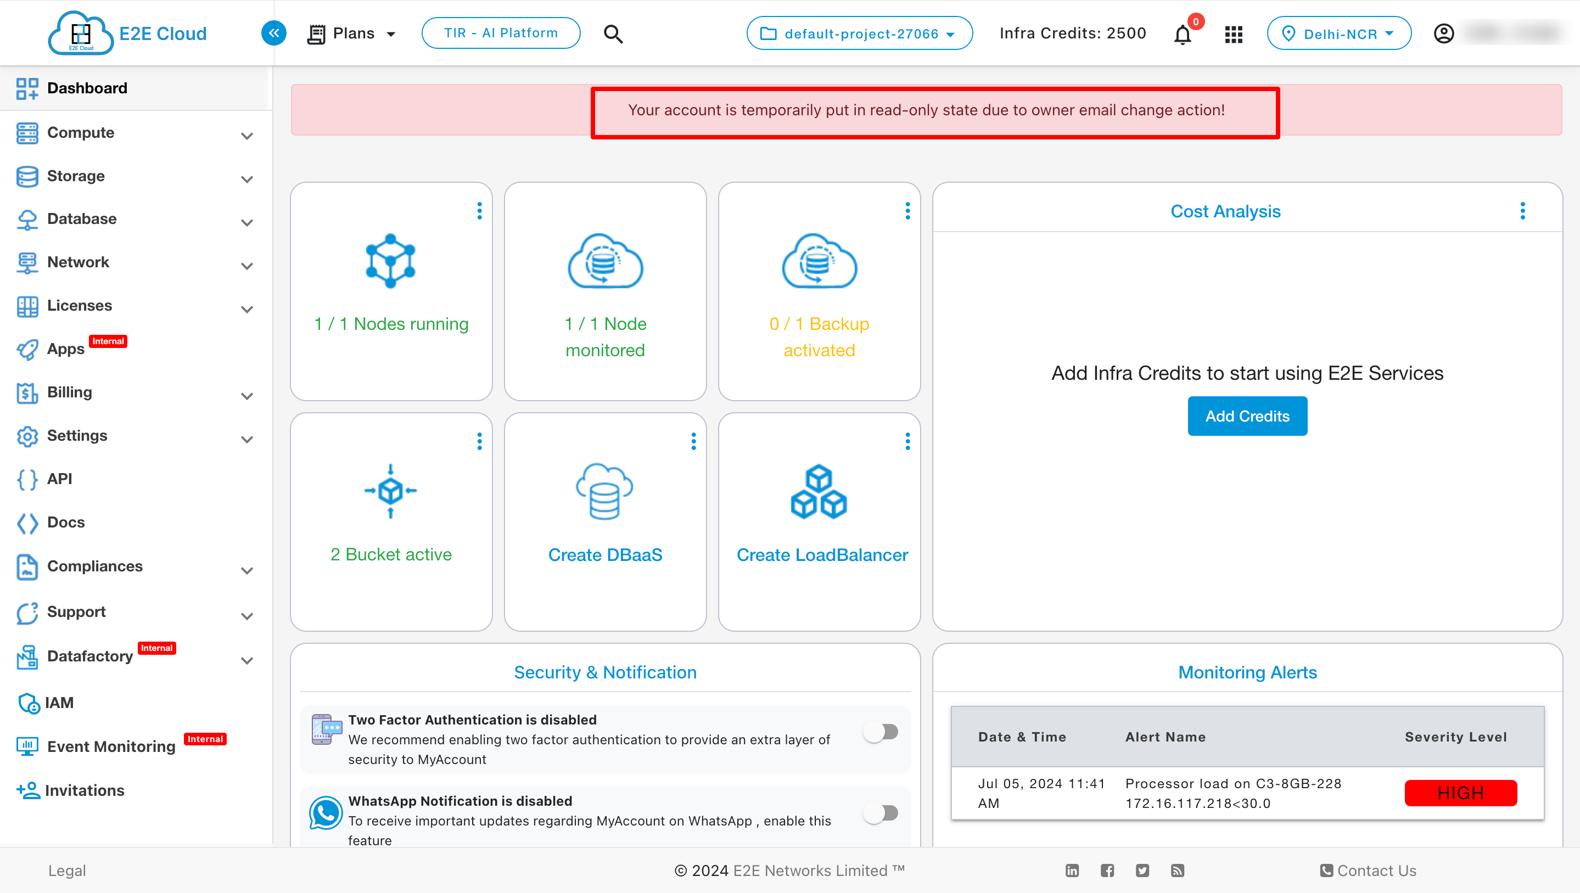
Task: Click the Create LoadBalancer cubes icon
Action: tap(819, 491)
